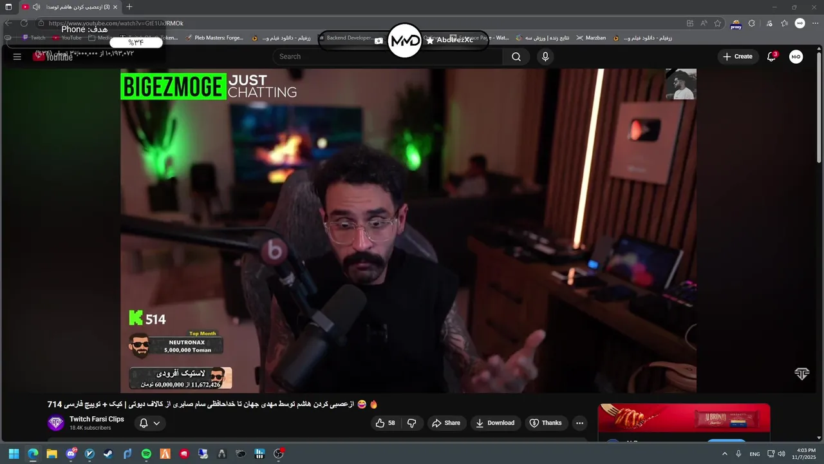Start voice search with microphone icon
The height and width of the screenshot is (464, 824).
tap(545, 57)
